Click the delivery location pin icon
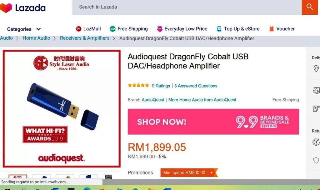 pyautogui.click(x=316, y=68)
